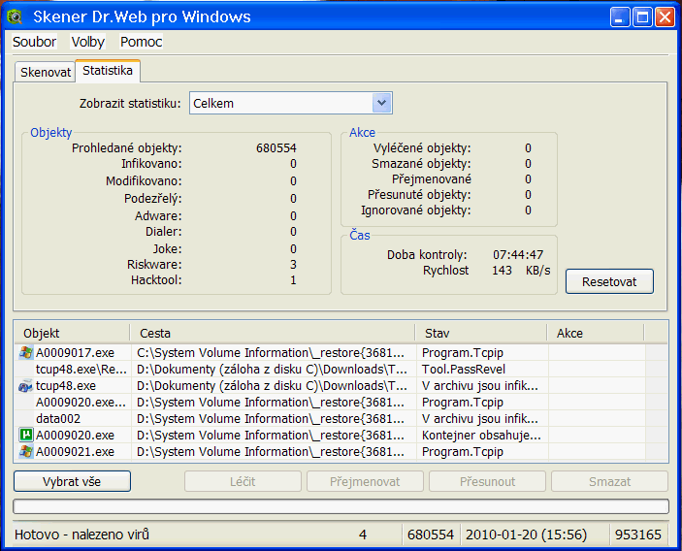Select the Statistika tab
Image resolution: width=682 pixels, height=551 pixels.
(108, 71)
